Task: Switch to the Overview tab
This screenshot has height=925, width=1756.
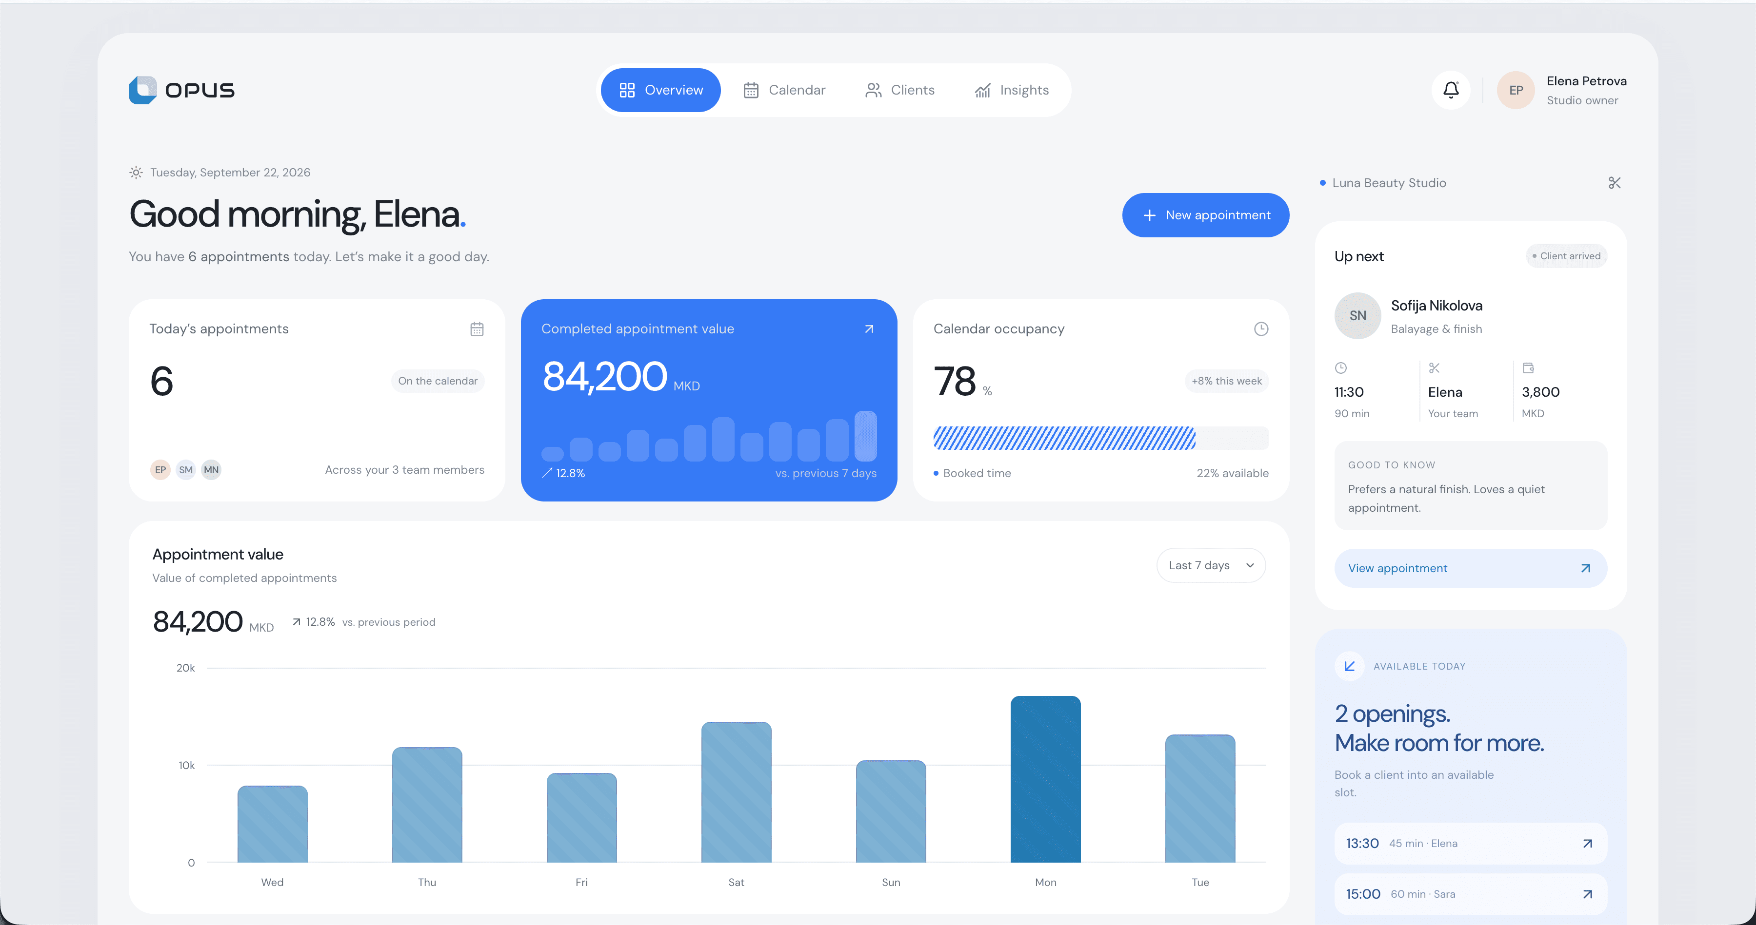Action: point(660,90)
